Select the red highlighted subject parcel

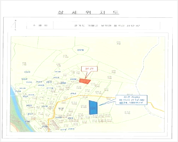coord(85,81)
